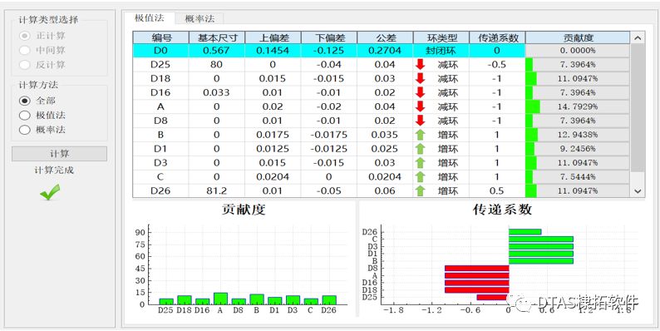The height and width of the screenshot is (331, 660).
Task: Click the 0.1454 upper deviation cell
Action: click(x=273, y=51)
